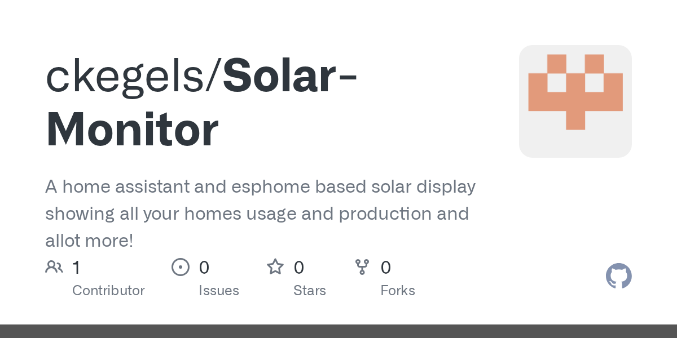Click the dark gray bottom bar
The width and height of the screenshot is (677, 338).
(x=338, y=331)
